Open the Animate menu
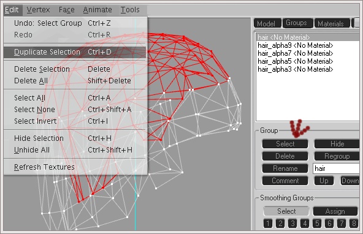This screenshot has height=234, width=363. tap(97, 10)
